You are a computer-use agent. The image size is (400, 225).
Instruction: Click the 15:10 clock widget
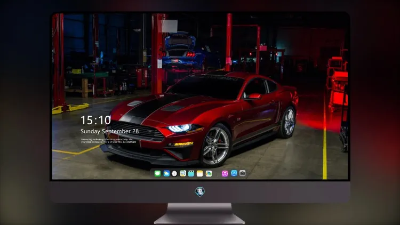coord(95,120)
